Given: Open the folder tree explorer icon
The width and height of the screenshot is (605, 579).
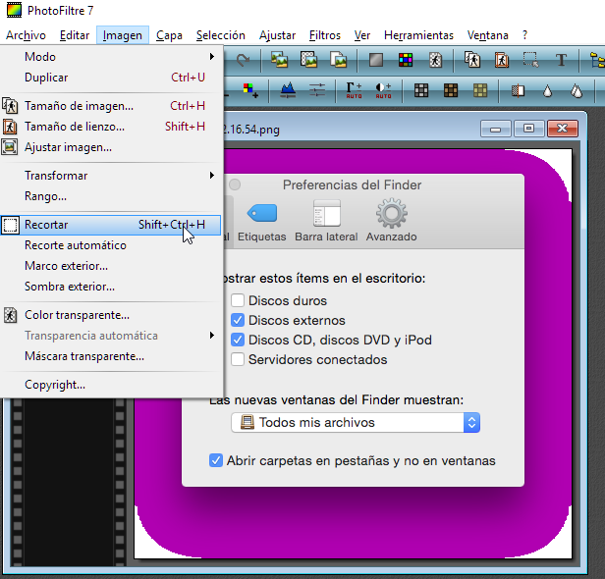Looking at the screenshot, I should pos(597,60).
